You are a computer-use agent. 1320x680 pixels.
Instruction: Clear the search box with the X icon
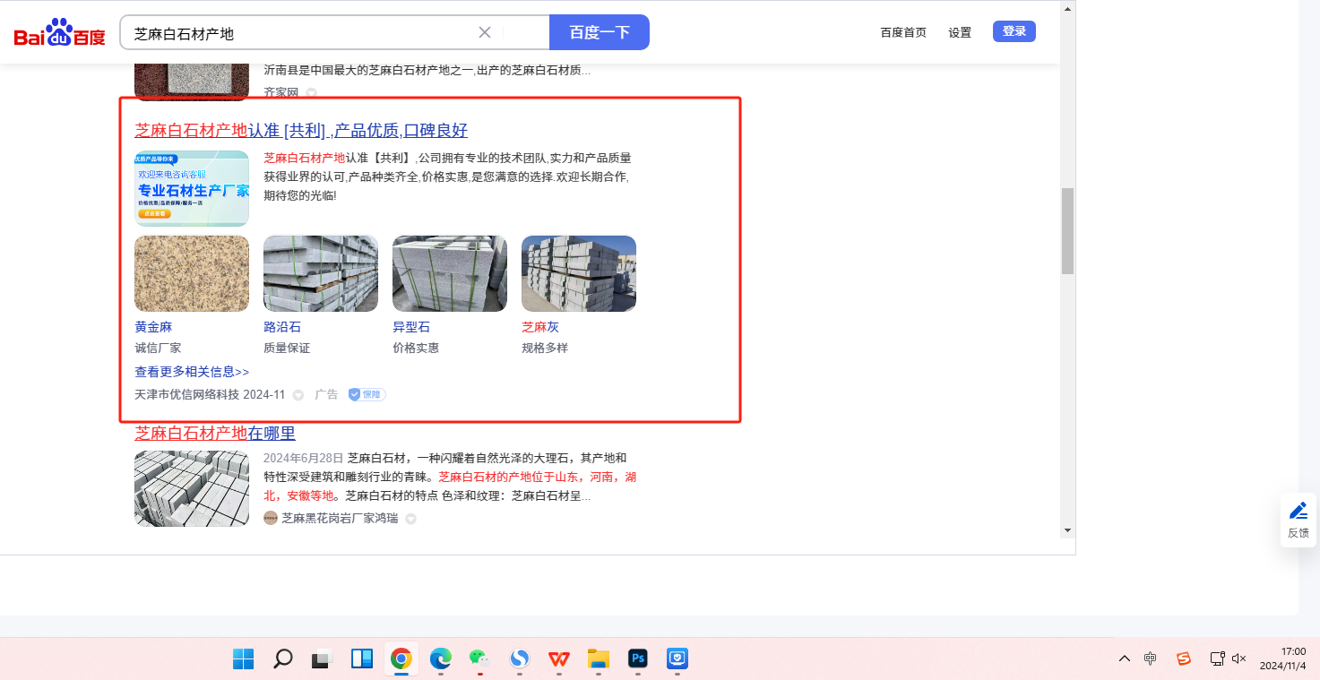(x=485, y=32)
